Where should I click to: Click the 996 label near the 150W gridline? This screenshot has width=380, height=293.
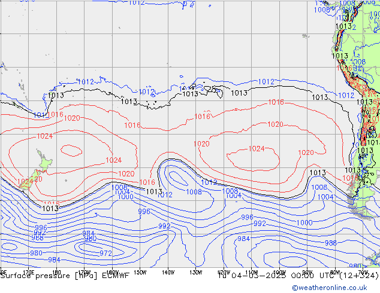144,211
